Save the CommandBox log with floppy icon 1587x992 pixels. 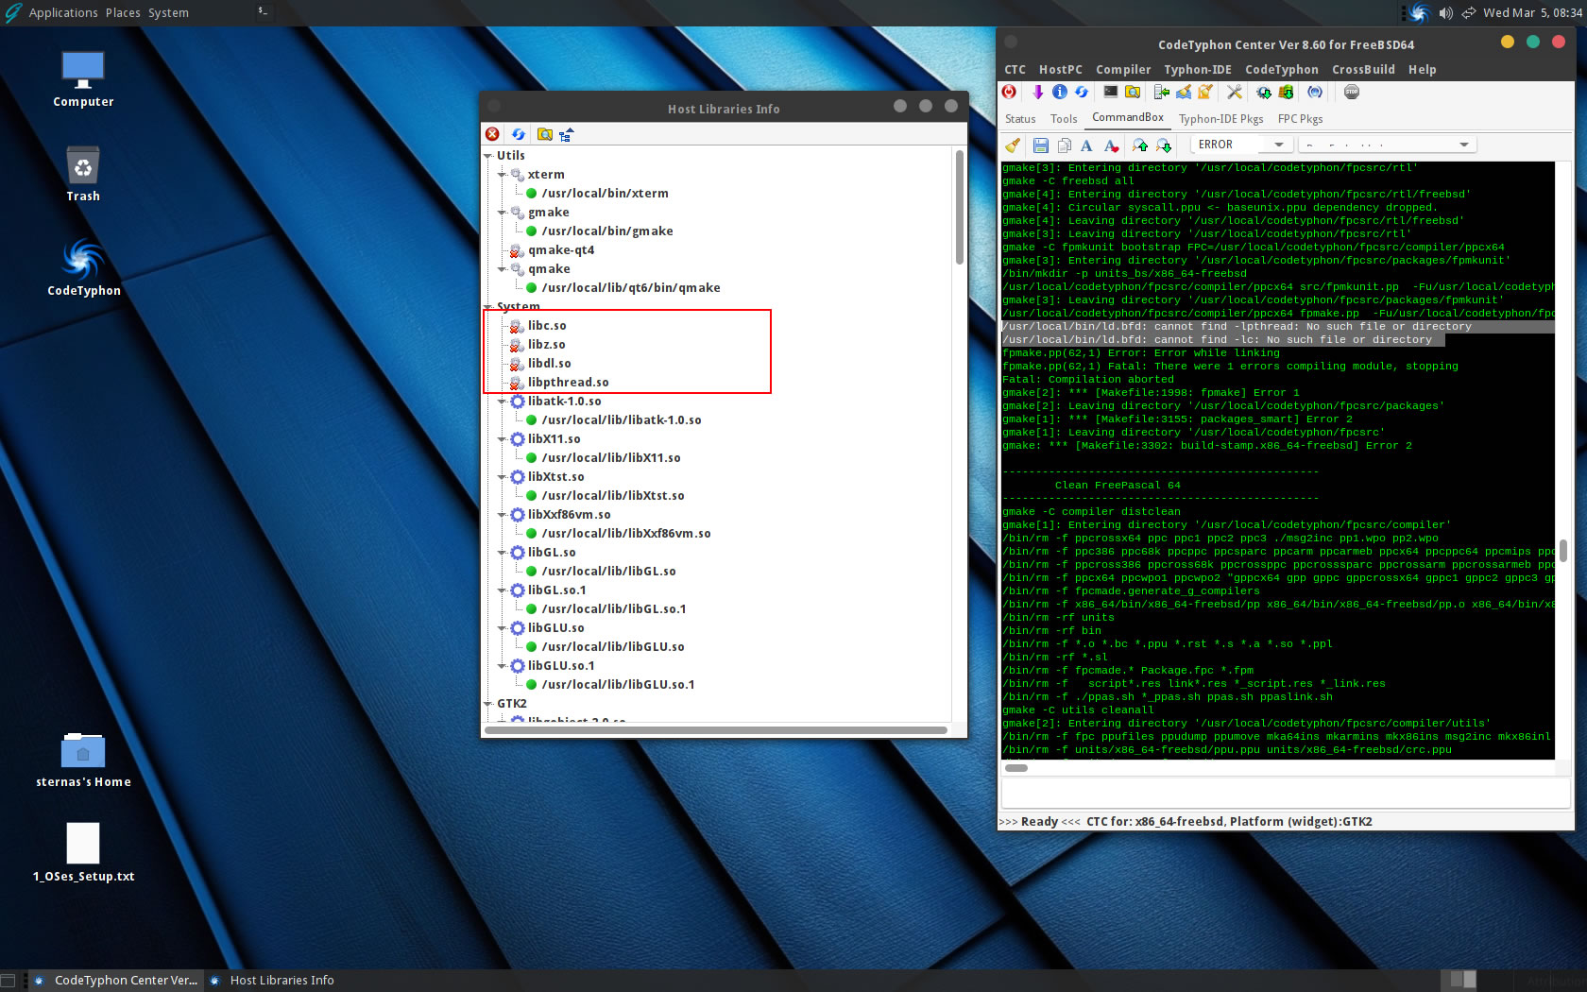(1041, 145)
